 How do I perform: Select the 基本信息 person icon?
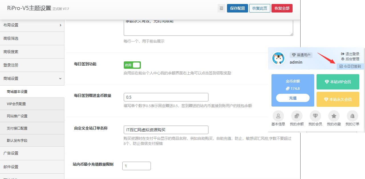pyautogui.click(x=278, y=116)
